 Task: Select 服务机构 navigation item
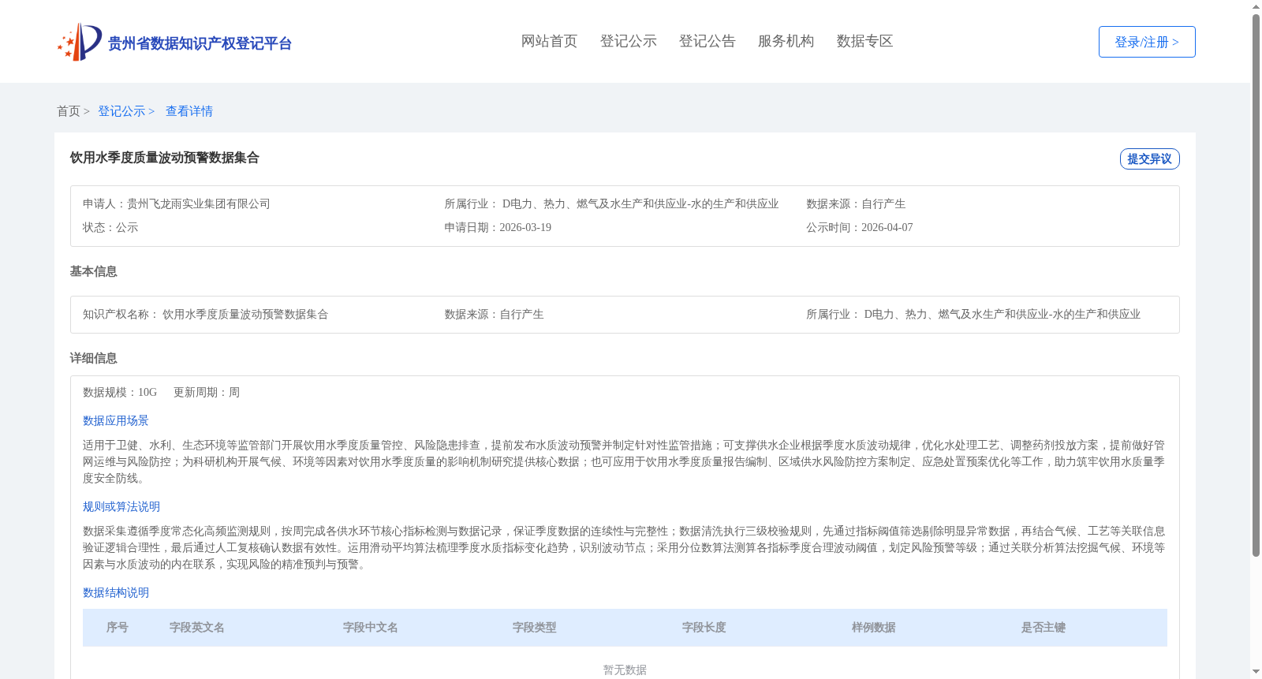pyautogui.click(x=786, y=41)
